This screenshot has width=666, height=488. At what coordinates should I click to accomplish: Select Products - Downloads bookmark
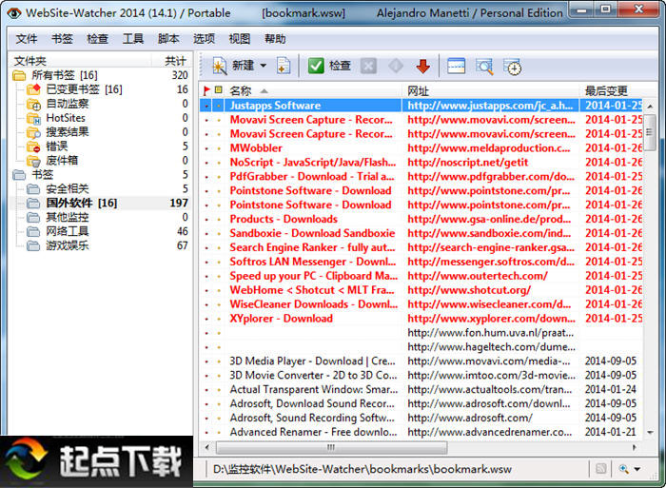(284, 219)
